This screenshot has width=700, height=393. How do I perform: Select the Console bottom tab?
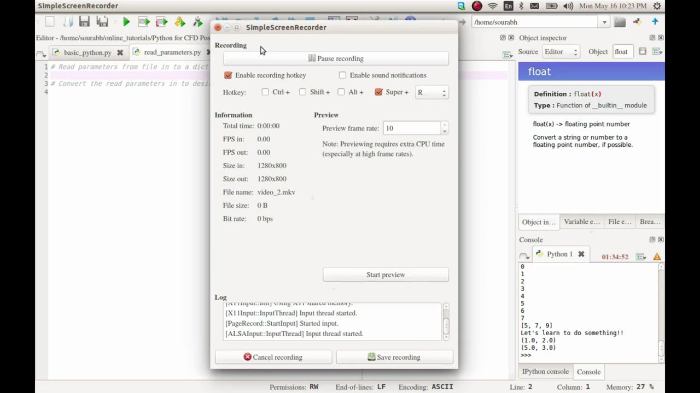588,372
